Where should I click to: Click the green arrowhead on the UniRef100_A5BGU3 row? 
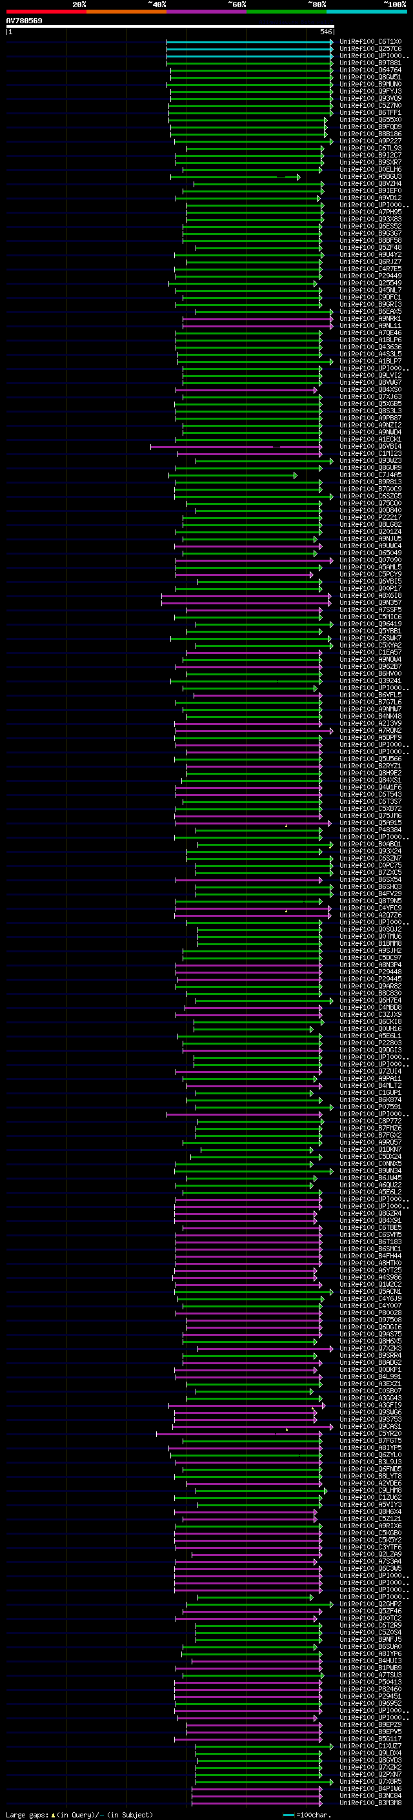tap(299, 177)
